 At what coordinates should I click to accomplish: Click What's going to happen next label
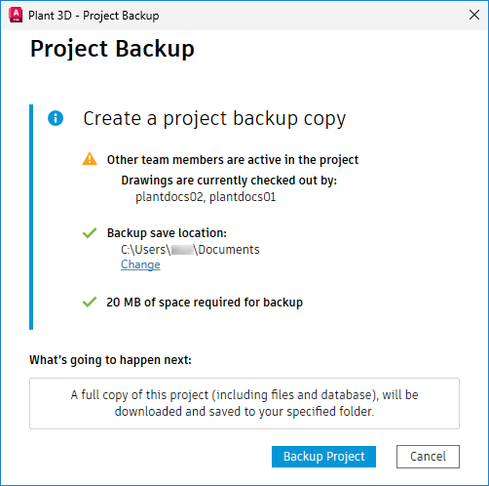(110, 360)
